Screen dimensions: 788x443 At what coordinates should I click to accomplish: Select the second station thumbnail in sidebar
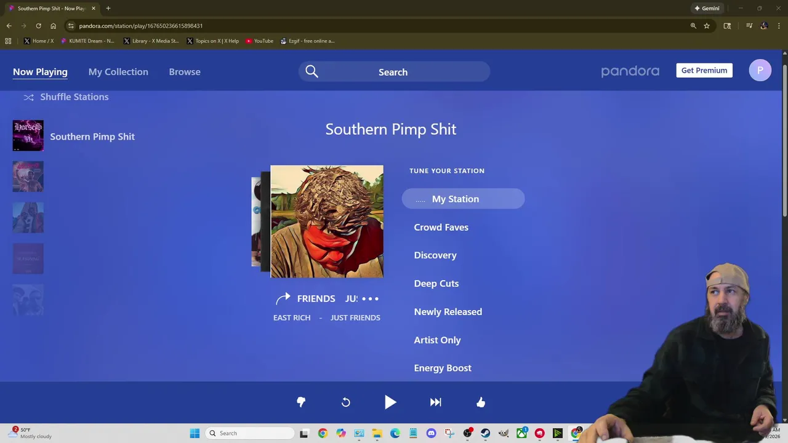(28, 177)
